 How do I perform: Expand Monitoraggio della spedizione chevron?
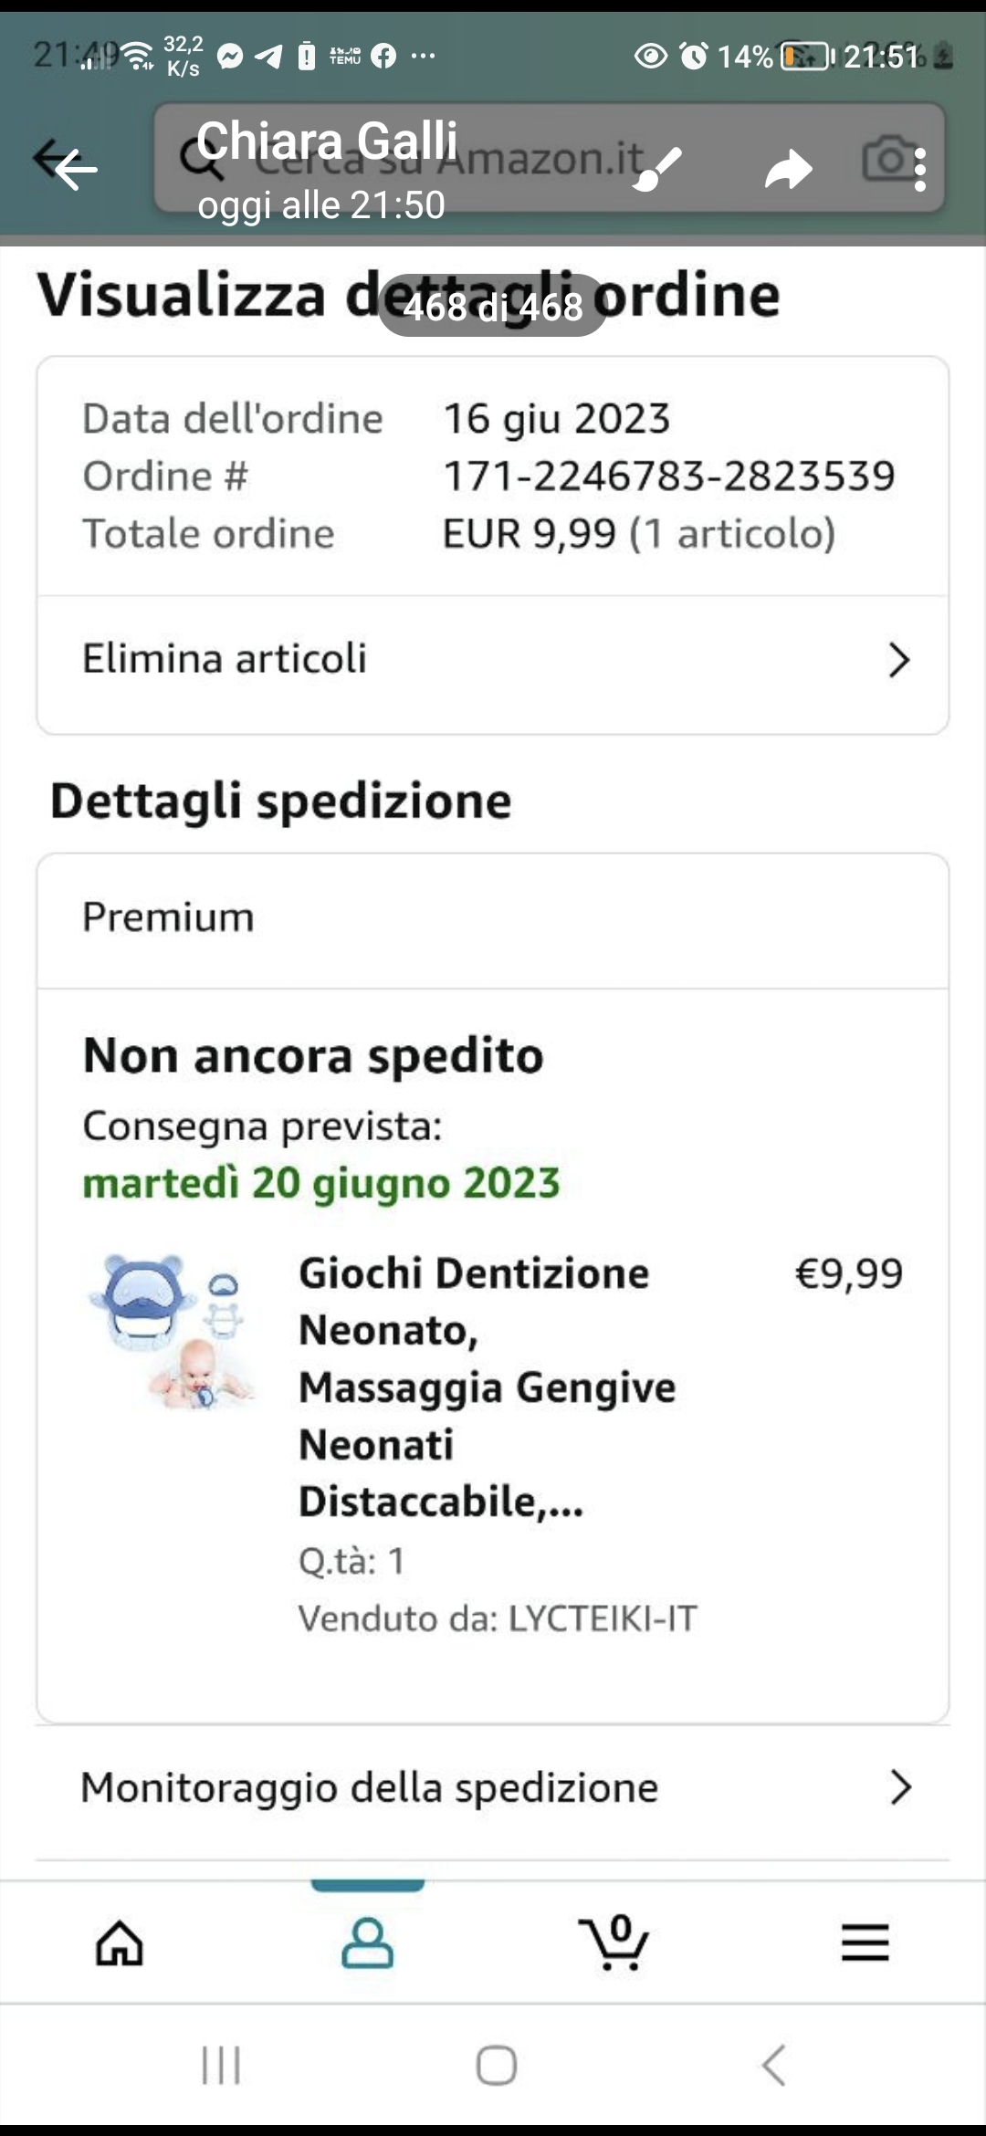900,1787
